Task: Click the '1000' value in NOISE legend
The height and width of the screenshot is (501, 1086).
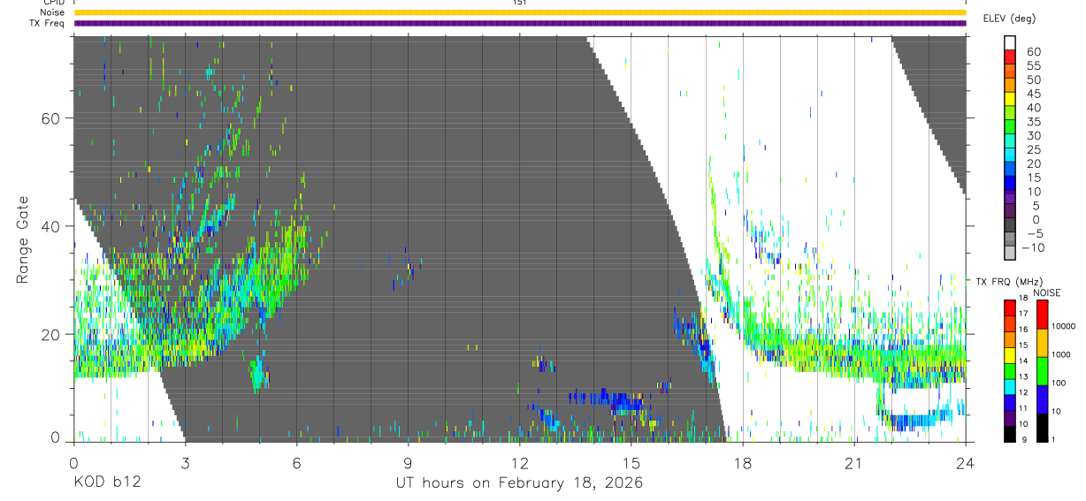Action: 1061,354
